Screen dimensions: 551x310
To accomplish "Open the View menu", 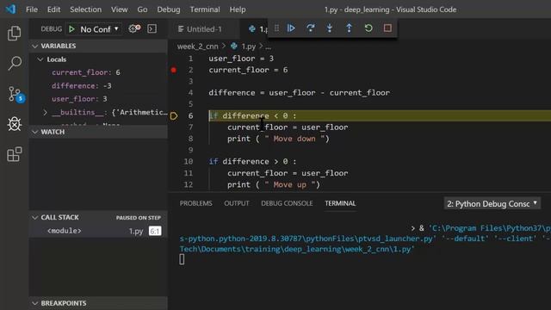I will coord(120,9).
